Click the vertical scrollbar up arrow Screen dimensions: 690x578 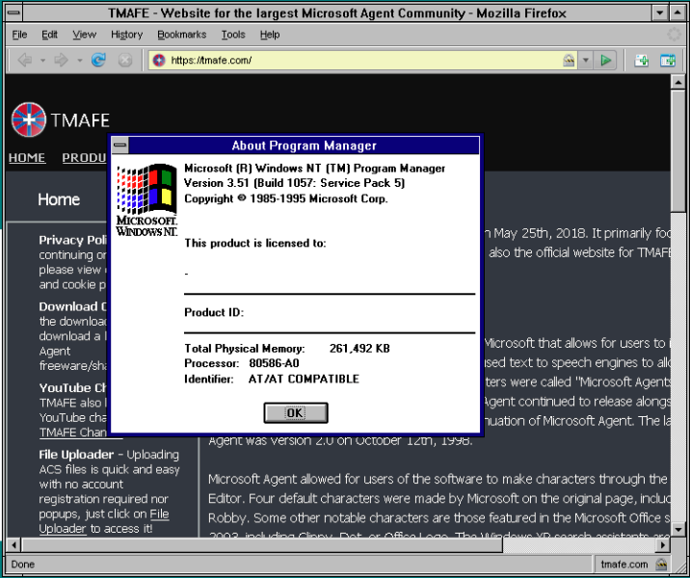[x=677, y=82]
